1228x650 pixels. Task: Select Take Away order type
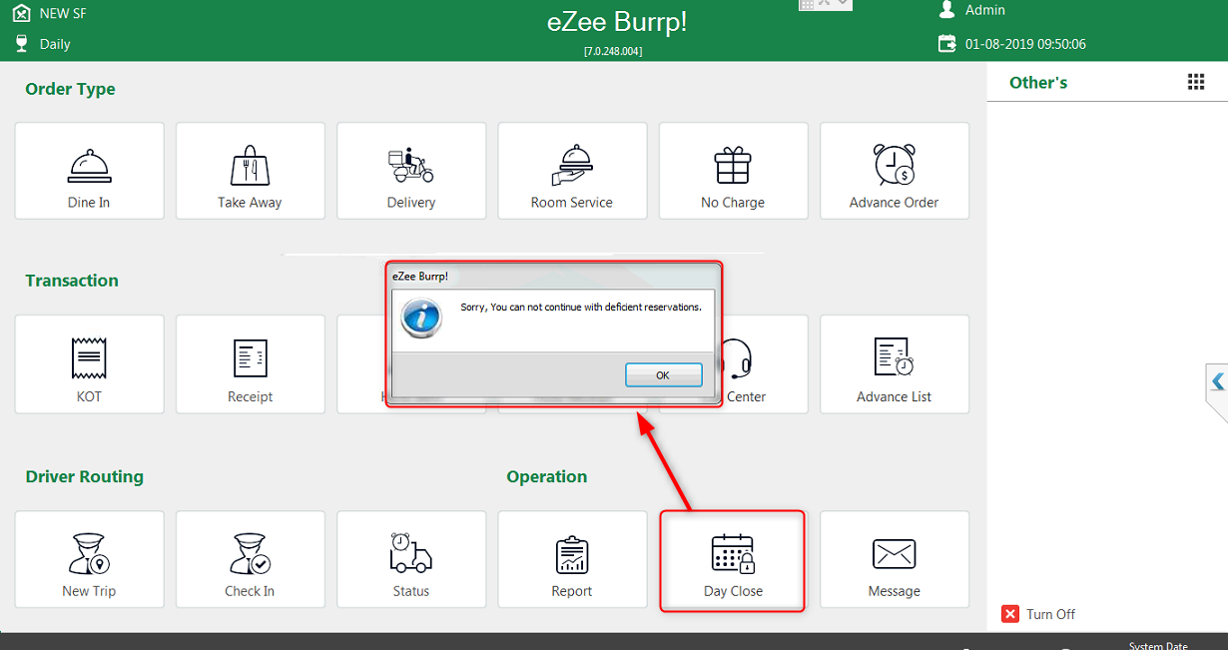[250, 171]
